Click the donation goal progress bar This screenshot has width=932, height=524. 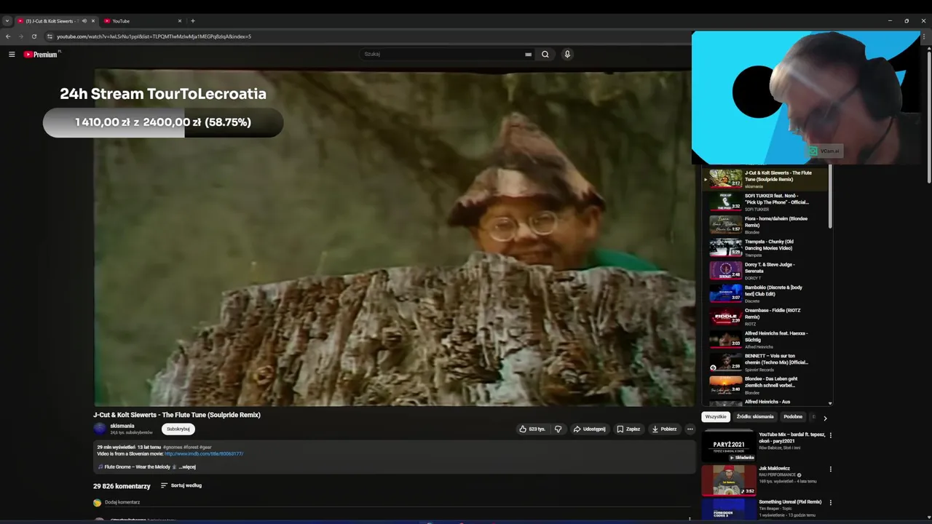pyautogui.click(x=163, y=122)
